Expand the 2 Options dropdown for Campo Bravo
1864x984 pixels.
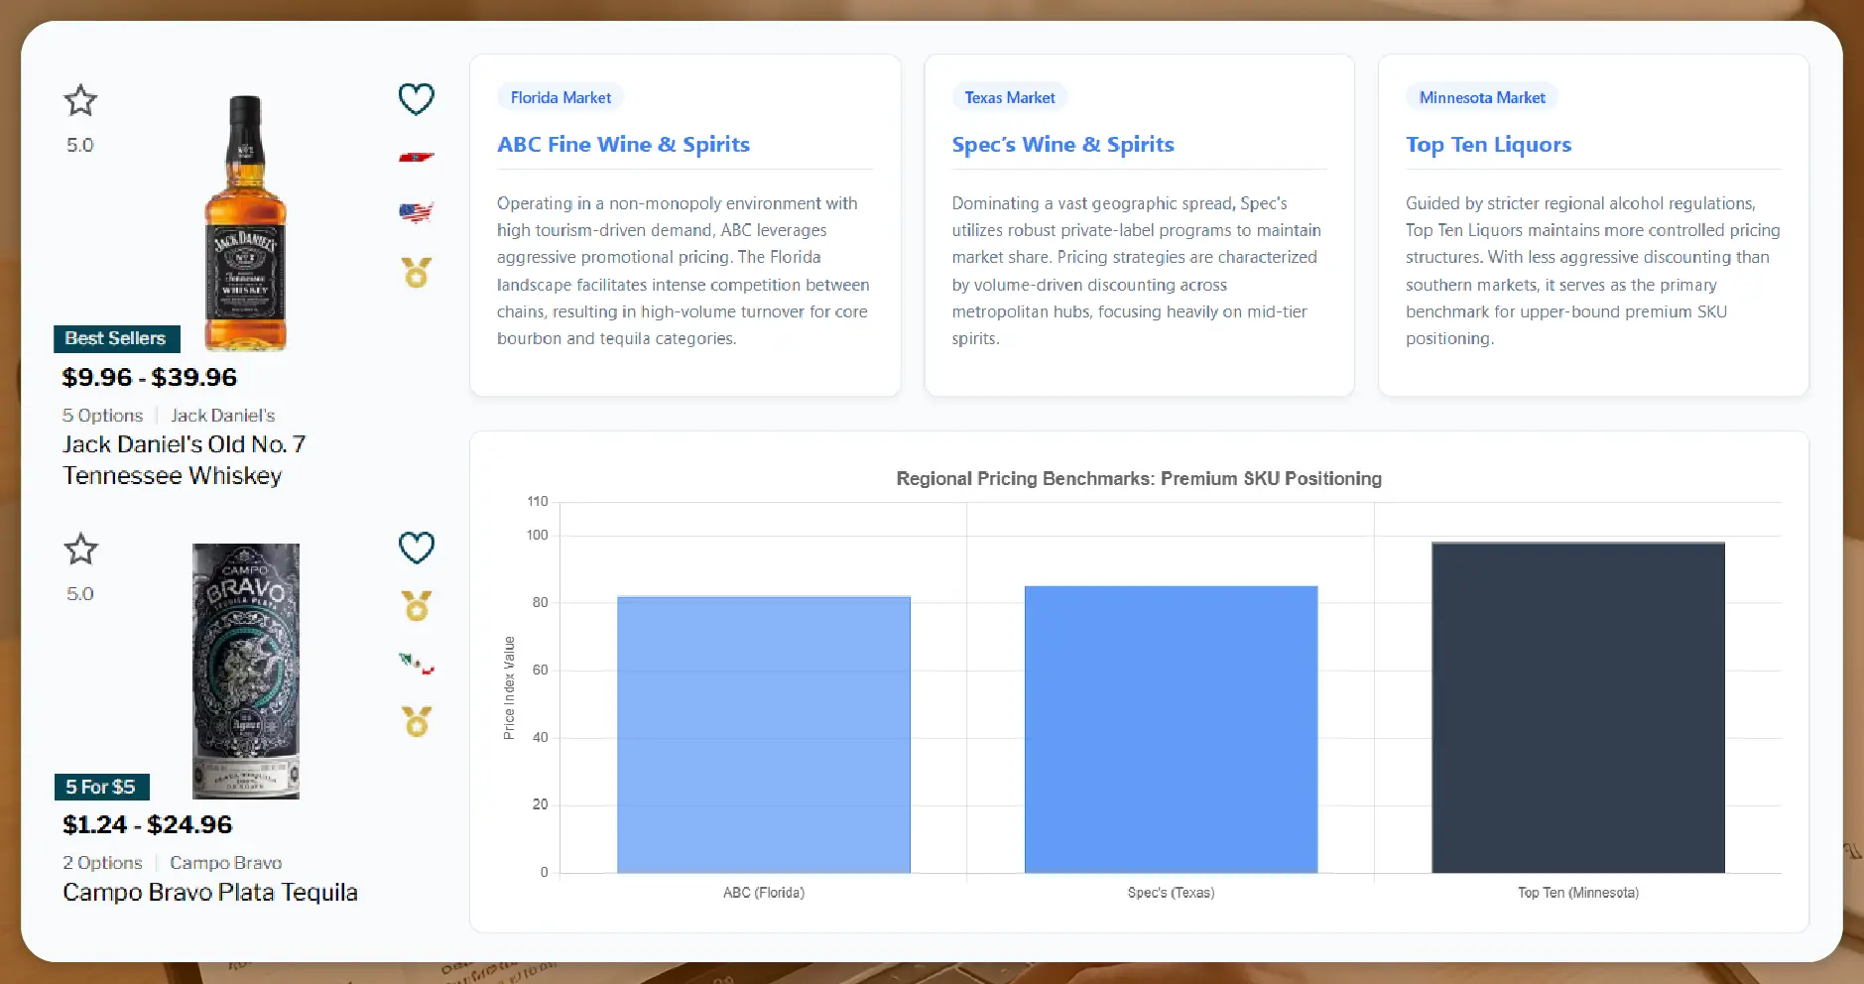point(102,862)
